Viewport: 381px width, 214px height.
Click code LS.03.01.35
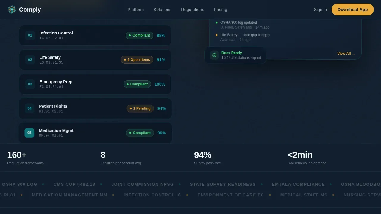(x=51, y=63)
